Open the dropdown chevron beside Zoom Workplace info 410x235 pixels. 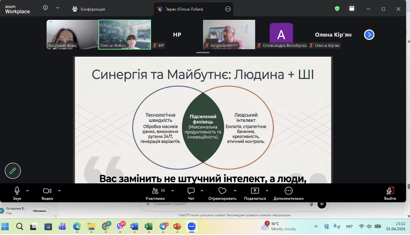pyautogui.click(x=58, y=8)
